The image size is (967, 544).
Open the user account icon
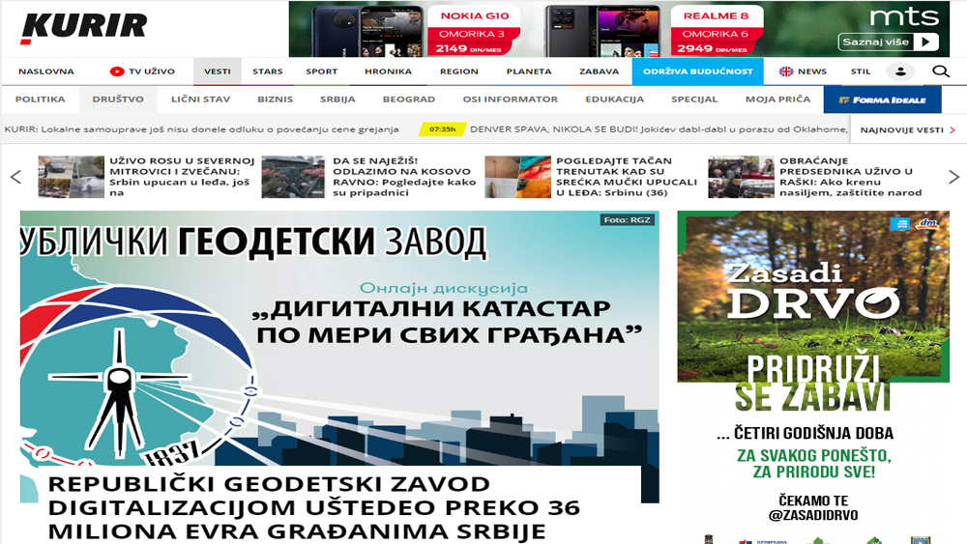point(900,72)
